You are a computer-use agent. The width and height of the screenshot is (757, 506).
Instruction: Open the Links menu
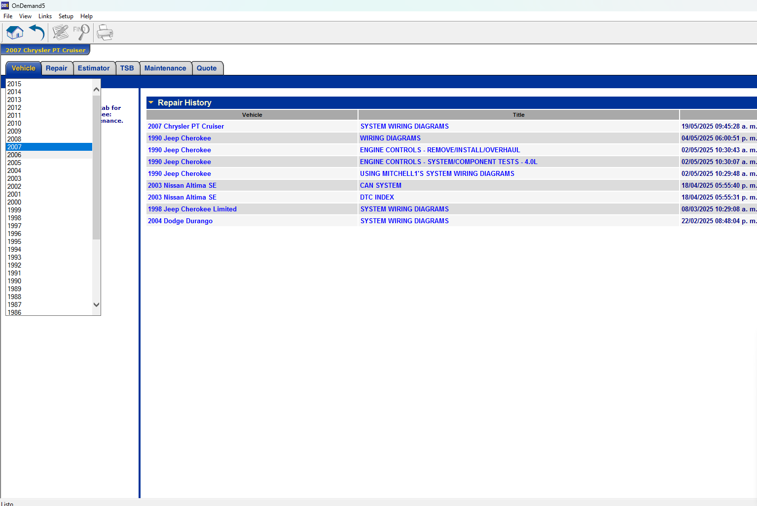(45, 16)
